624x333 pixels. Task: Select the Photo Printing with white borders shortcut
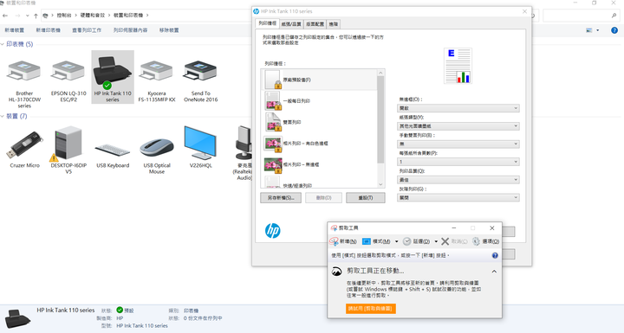[x=319, y=143]
